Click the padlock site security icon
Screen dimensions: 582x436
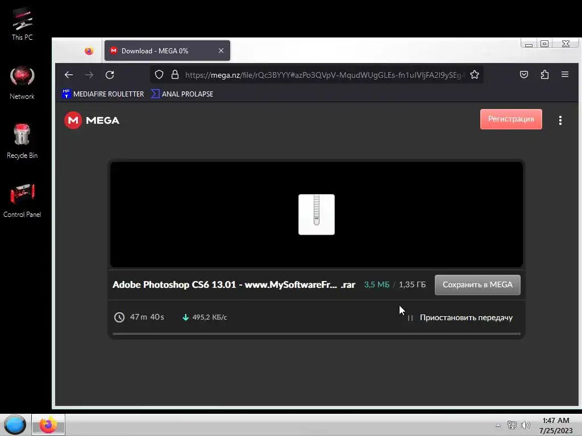(175, 75)
